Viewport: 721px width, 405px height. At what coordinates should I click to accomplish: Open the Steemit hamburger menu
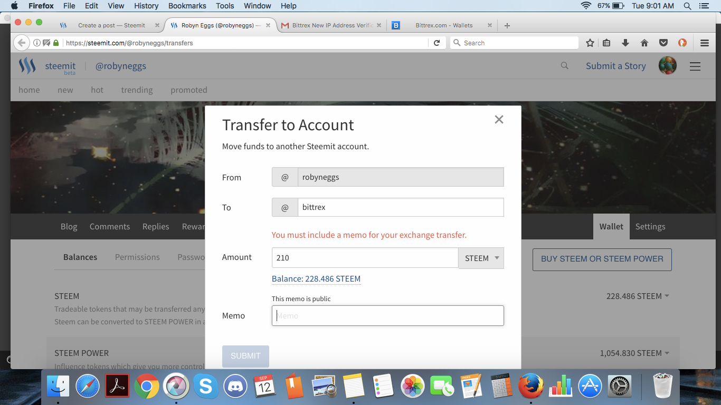tap(695, 66)
